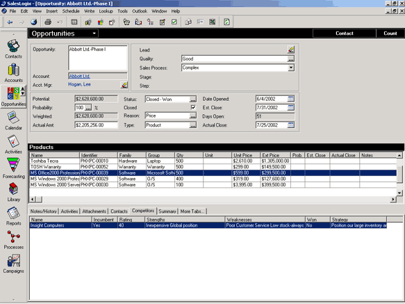
Task: Switch to the Attachments tab
Action: point(94,211)
